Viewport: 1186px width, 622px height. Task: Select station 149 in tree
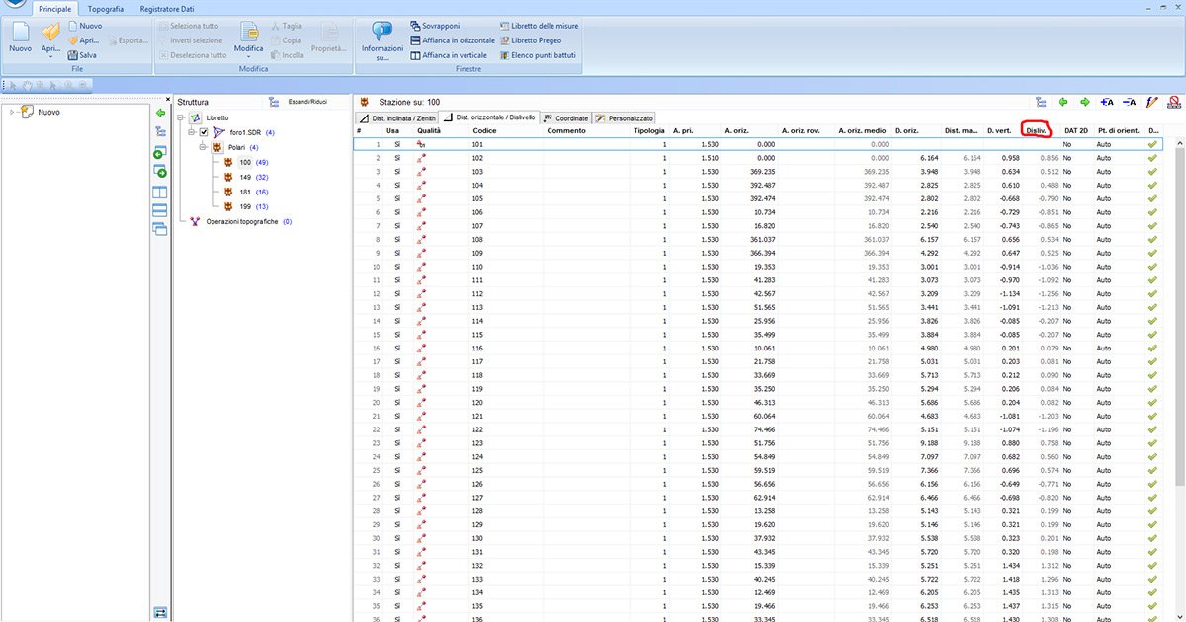(246, 177)
